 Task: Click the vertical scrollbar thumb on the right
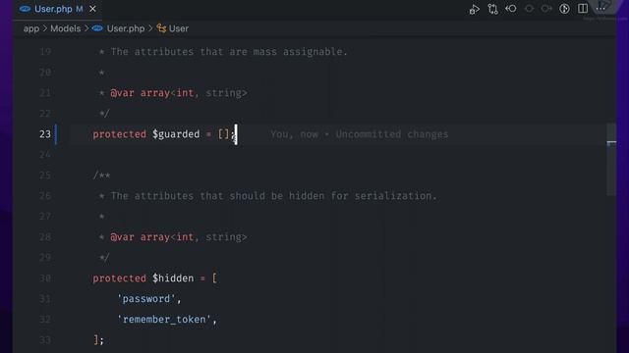pyautogui.click(x=611, y=160)
